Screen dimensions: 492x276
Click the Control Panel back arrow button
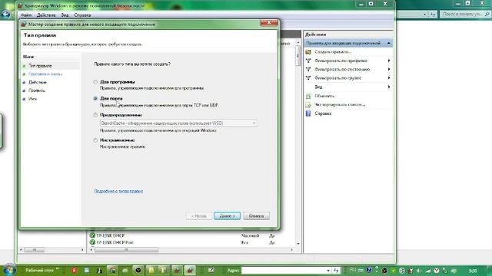[x=5, y=14]
